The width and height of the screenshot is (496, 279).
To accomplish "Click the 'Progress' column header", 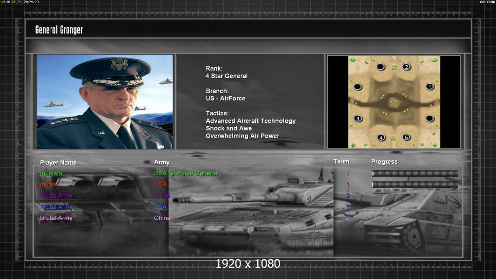I will 384,162.
